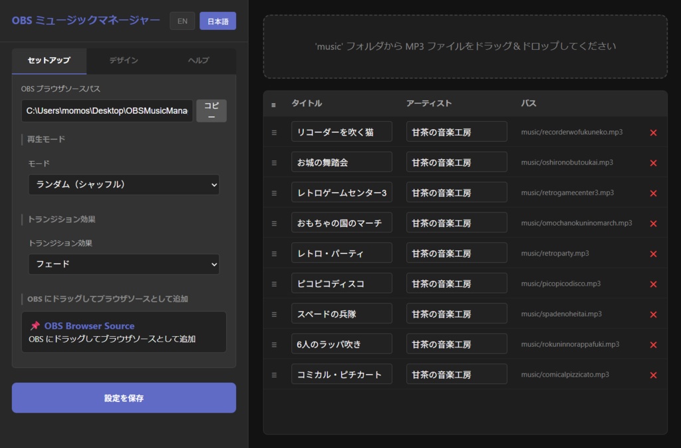Click the artist field for お城の舞踏会
The image size is (681, 448).
456,162
